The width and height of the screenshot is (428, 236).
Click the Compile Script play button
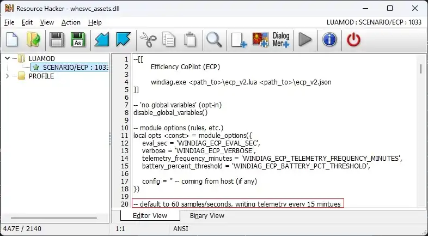(305, 40)
